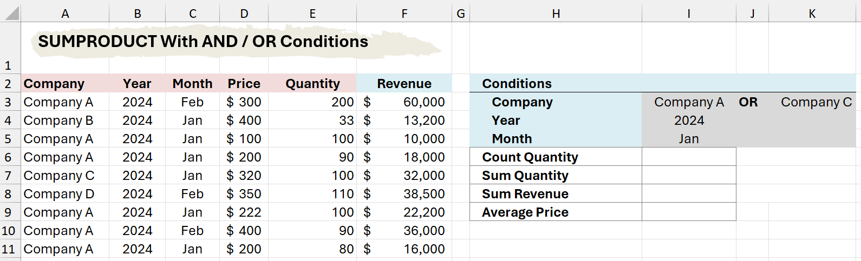This screenshot has width=861, height=261.
Task: Select the Company D cell
Action: 60,194
